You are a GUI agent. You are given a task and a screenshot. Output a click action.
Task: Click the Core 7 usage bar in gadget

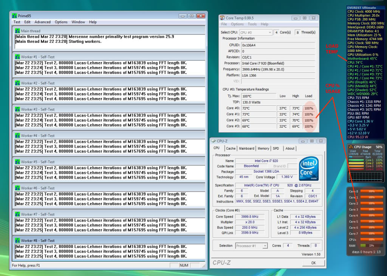pyautogui.click(x=372, y=234)
